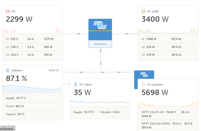201x131 pixels.
Task: Click the red Síť grid icon
Action: pos(8,11)
